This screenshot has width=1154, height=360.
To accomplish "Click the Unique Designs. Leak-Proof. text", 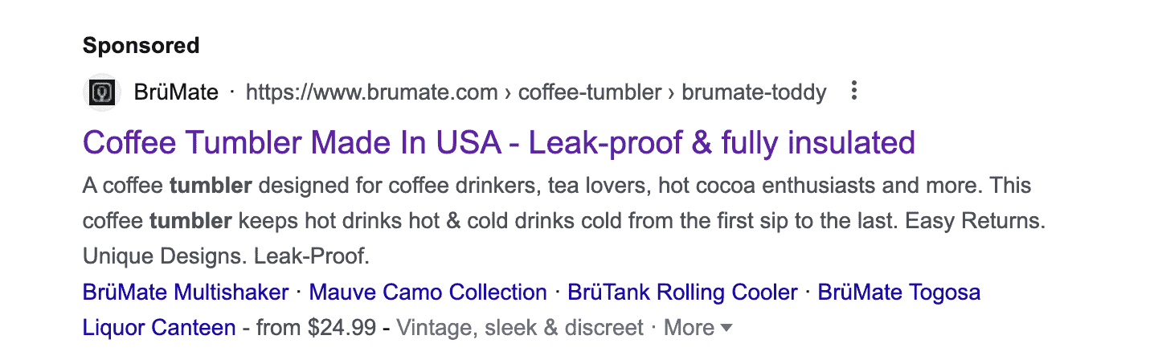I will tap(226, 257).
